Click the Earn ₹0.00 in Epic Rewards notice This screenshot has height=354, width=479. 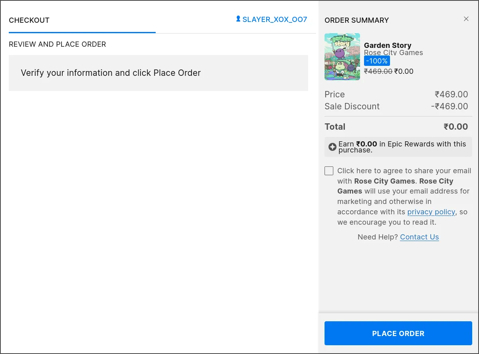(398, 147)
